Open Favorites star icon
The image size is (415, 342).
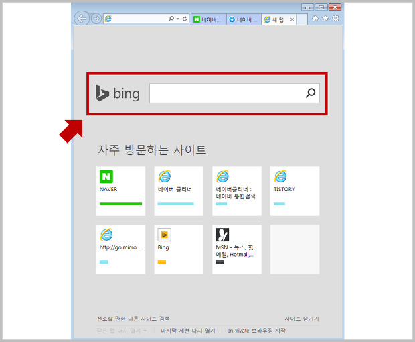tap(325, 18)
